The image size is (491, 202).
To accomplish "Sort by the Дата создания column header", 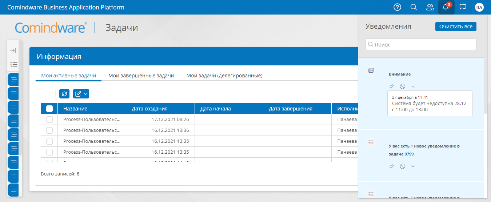I will tap(160, 109).
